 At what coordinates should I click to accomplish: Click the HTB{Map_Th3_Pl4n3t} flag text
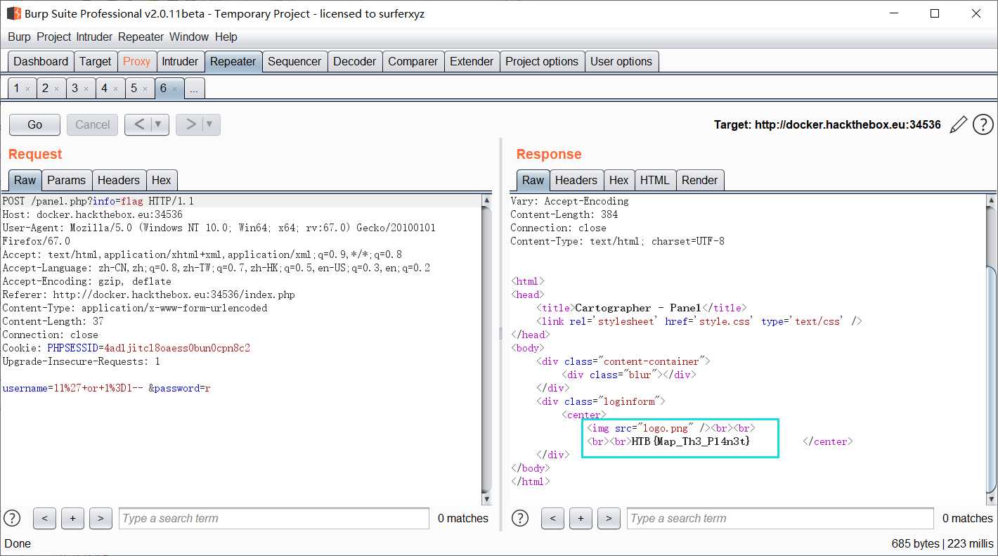pos(691,441)
